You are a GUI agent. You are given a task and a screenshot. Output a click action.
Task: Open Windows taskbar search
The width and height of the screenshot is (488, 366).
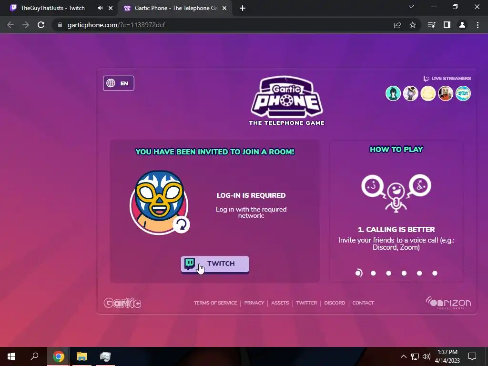pos(34,356)
